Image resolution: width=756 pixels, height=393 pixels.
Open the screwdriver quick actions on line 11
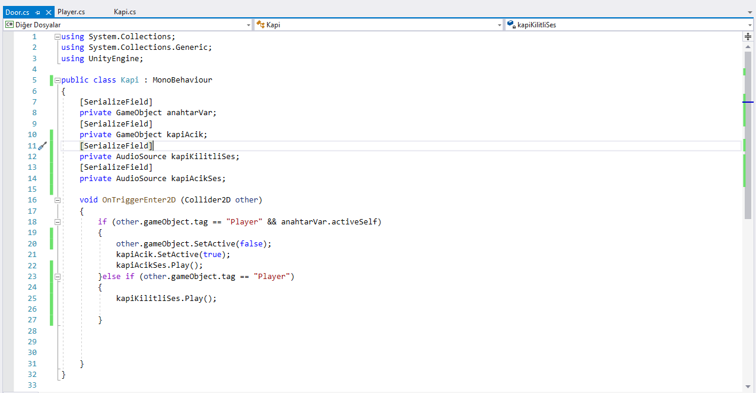pos(43,145)
